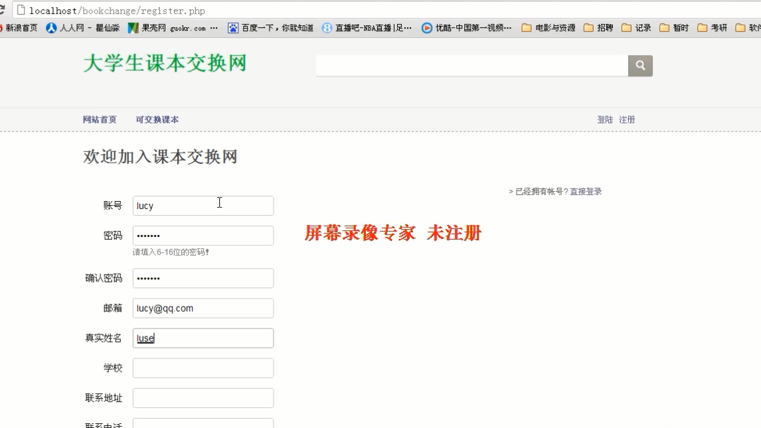Image resolution: width=761 pixels, height=428 pixels.
Task: Open the 暂时 bookmark folder
Action: [x=674, y=28]
